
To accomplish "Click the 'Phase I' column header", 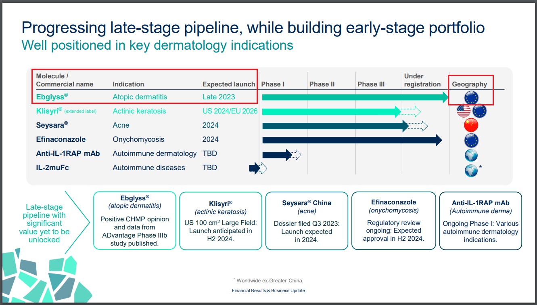I will [x=273, y=84].
